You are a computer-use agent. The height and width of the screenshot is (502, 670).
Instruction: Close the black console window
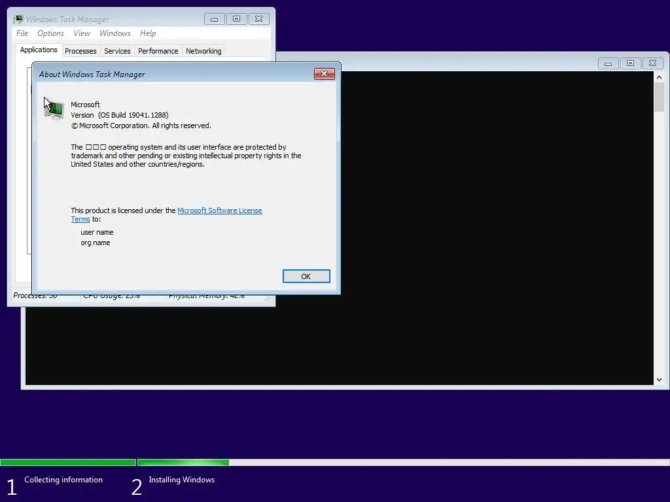click(652, 63)
